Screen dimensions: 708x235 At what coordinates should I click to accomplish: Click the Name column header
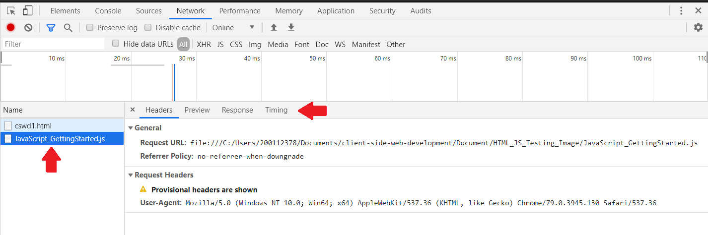62,110
